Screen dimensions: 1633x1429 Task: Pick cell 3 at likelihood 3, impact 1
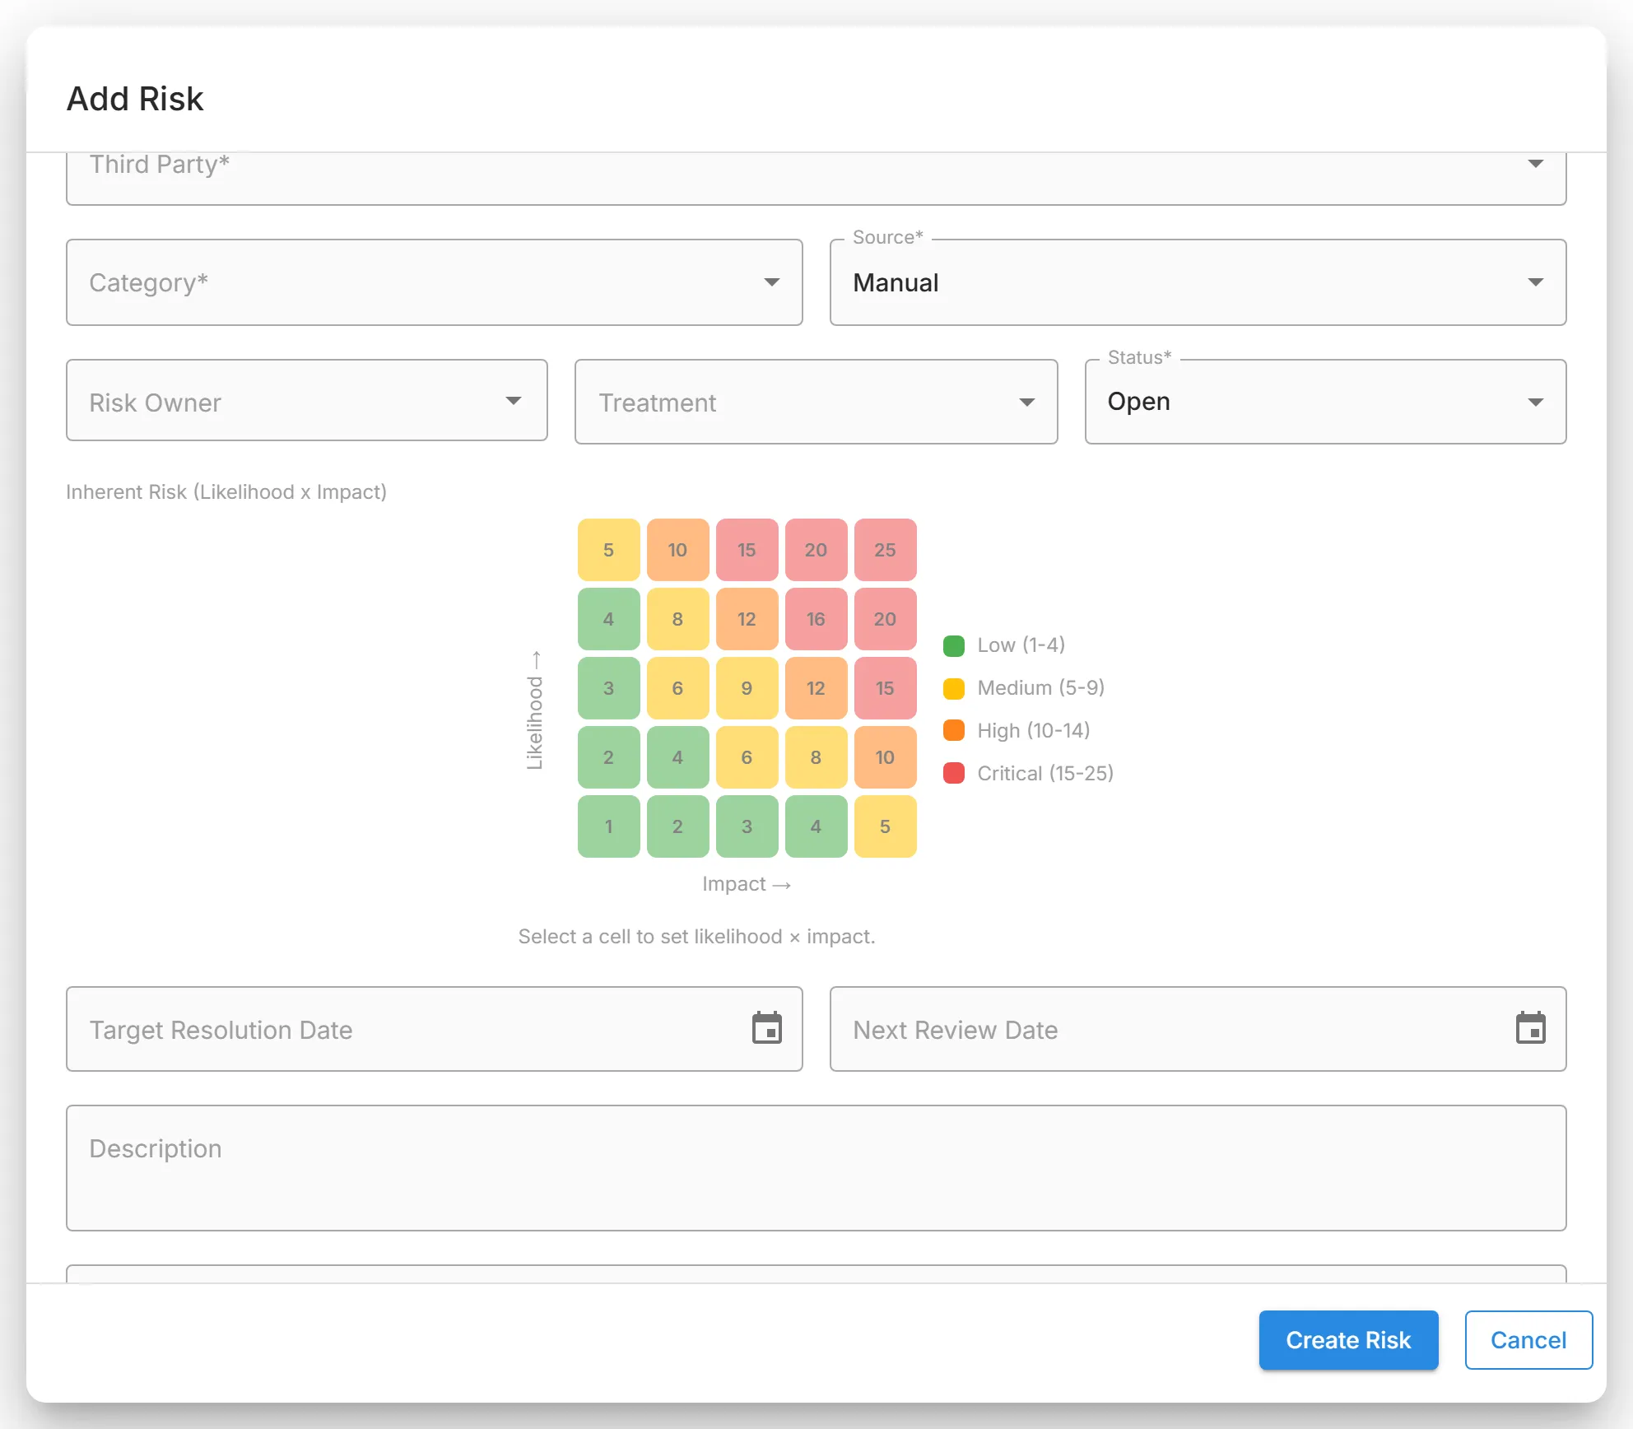pyautogui.click(x=608, y=688)
